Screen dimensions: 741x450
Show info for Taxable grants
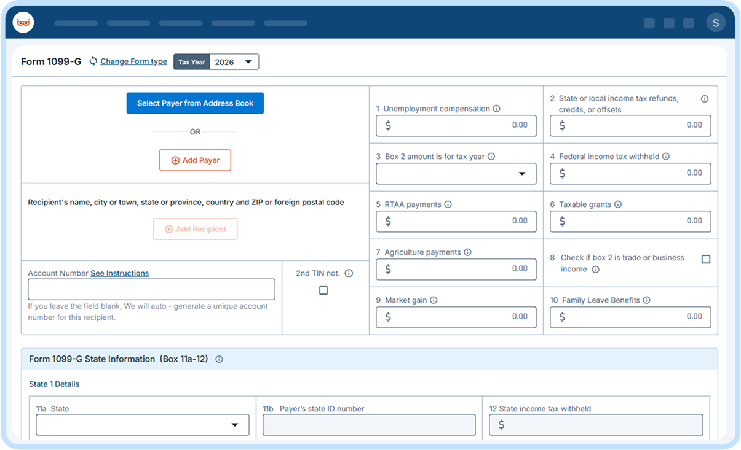618,204
